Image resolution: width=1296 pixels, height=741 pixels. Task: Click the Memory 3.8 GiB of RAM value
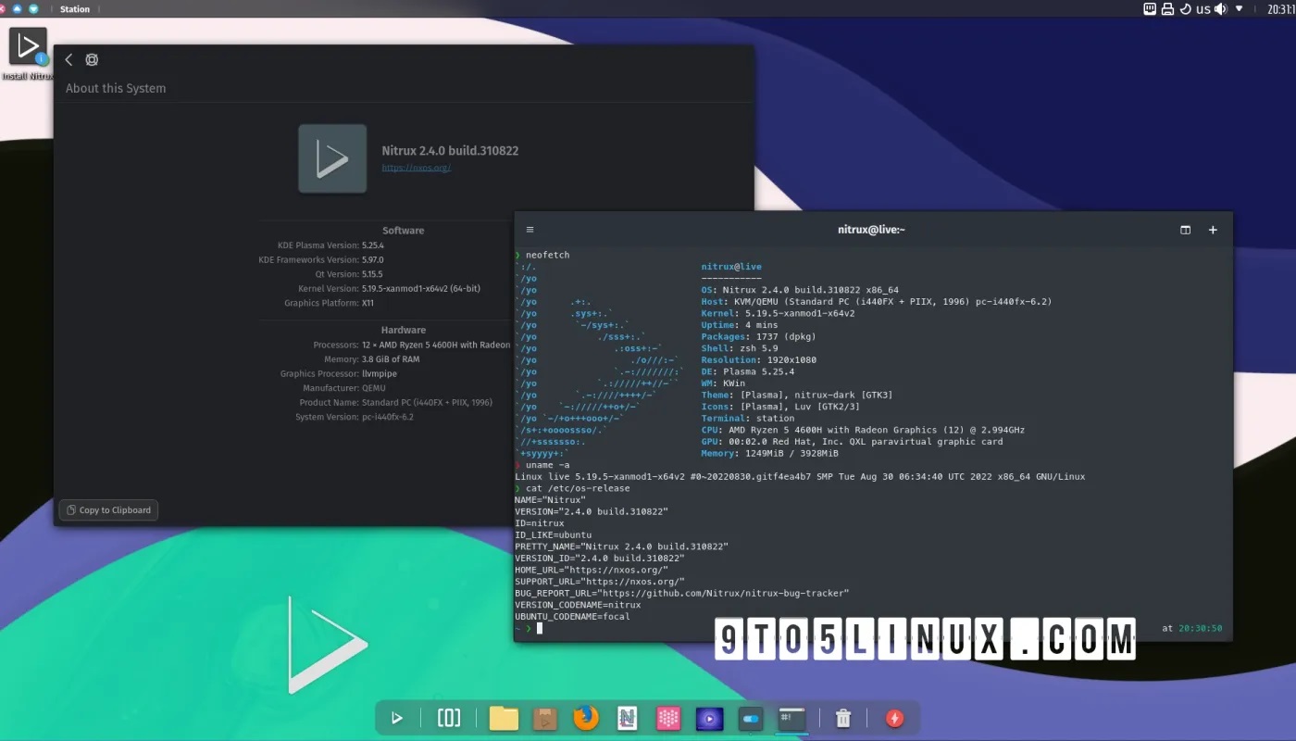click(x=391, y=359)
